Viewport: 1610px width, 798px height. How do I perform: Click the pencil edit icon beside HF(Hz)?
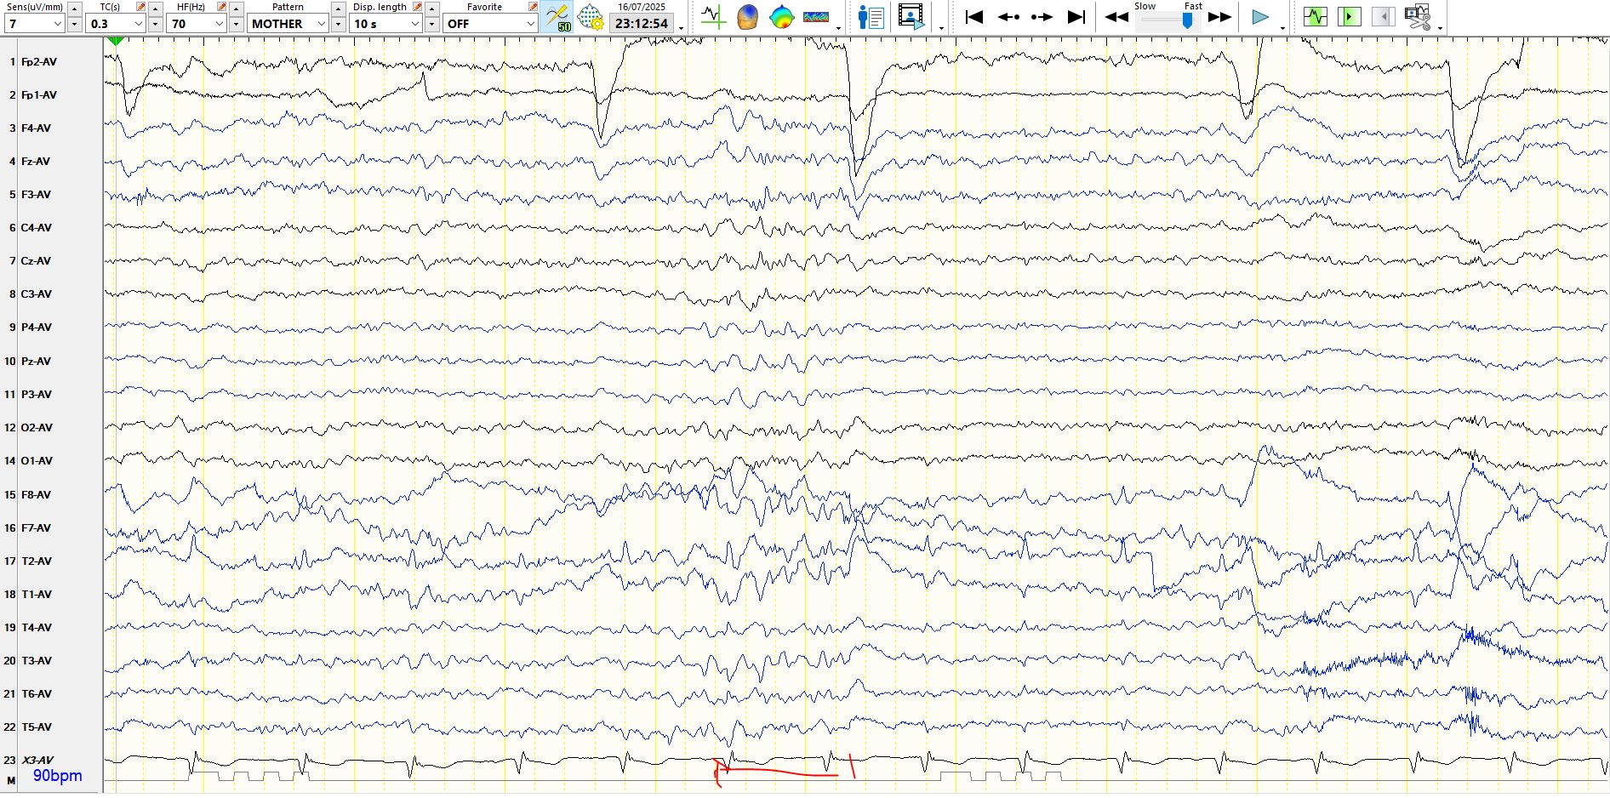tap(221, 7)
